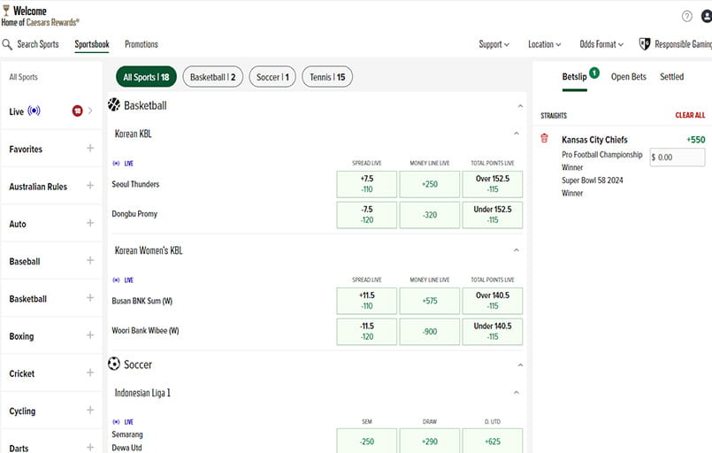This screenshot has height=453, width=712.
Task: Select Tennis 15 filter pill
Action: pyautogui.click(x=327, y=77)
